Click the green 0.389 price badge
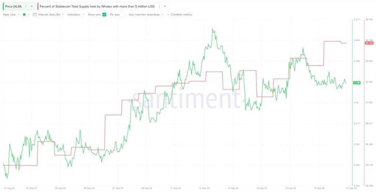This screenshot has width=376, height=192. coord(357,83)
